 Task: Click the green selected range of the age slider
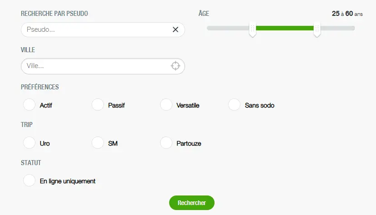pyautogui.click(x=285, y=28)
